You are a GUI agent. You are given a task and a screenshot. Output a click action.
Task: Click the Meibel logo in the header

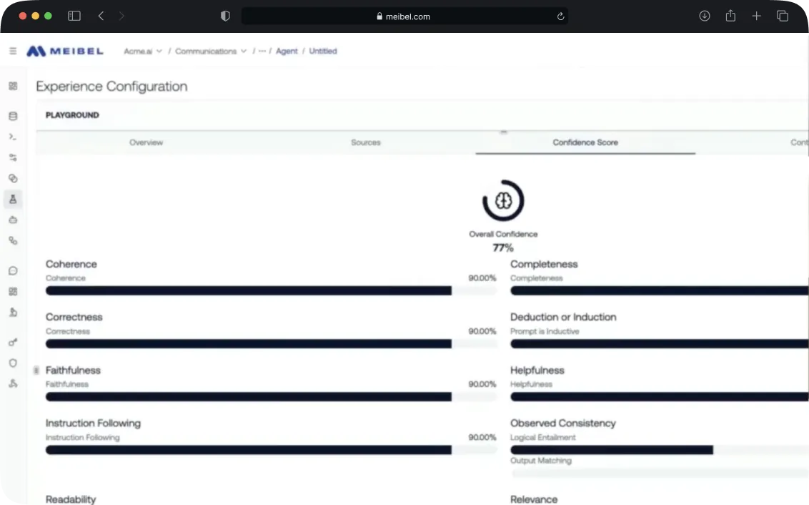click(x=64, y=51)
